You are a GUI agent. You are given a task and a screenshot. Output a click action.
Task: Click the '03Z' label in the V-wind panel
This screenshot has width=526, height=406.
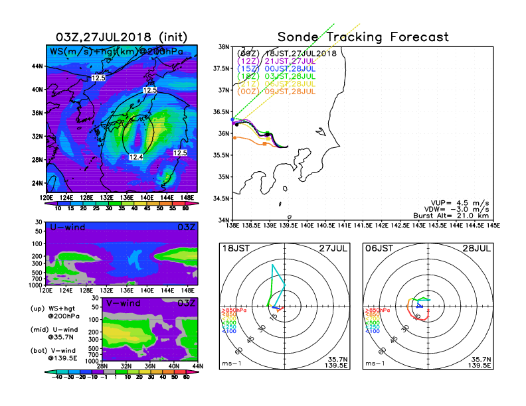pos(187,303)
